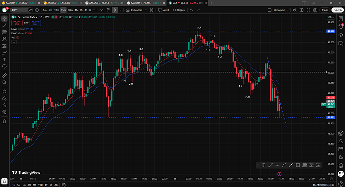Create an Alert
Image resolution: width=345 pixels, height=187 pixels.
pyautogui.click(x=164, y=10)
